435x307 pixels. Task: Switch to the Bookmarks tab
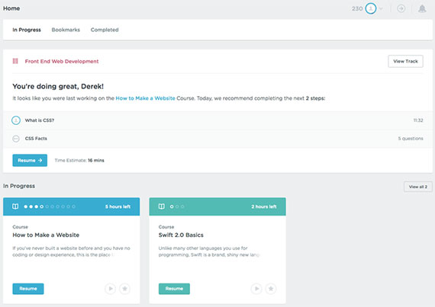(66, 30)
